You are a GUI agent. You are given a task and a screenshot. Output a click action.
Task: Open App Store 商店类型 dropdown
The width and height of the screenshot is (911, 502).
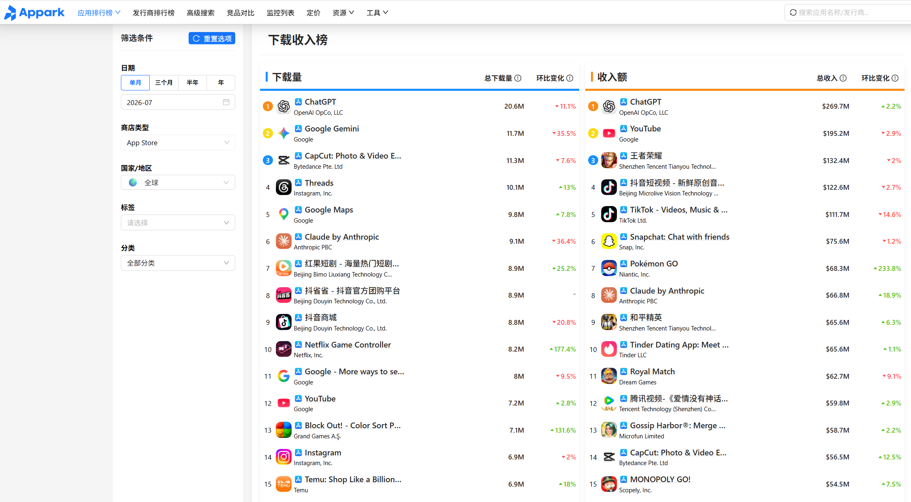point(178,143)
